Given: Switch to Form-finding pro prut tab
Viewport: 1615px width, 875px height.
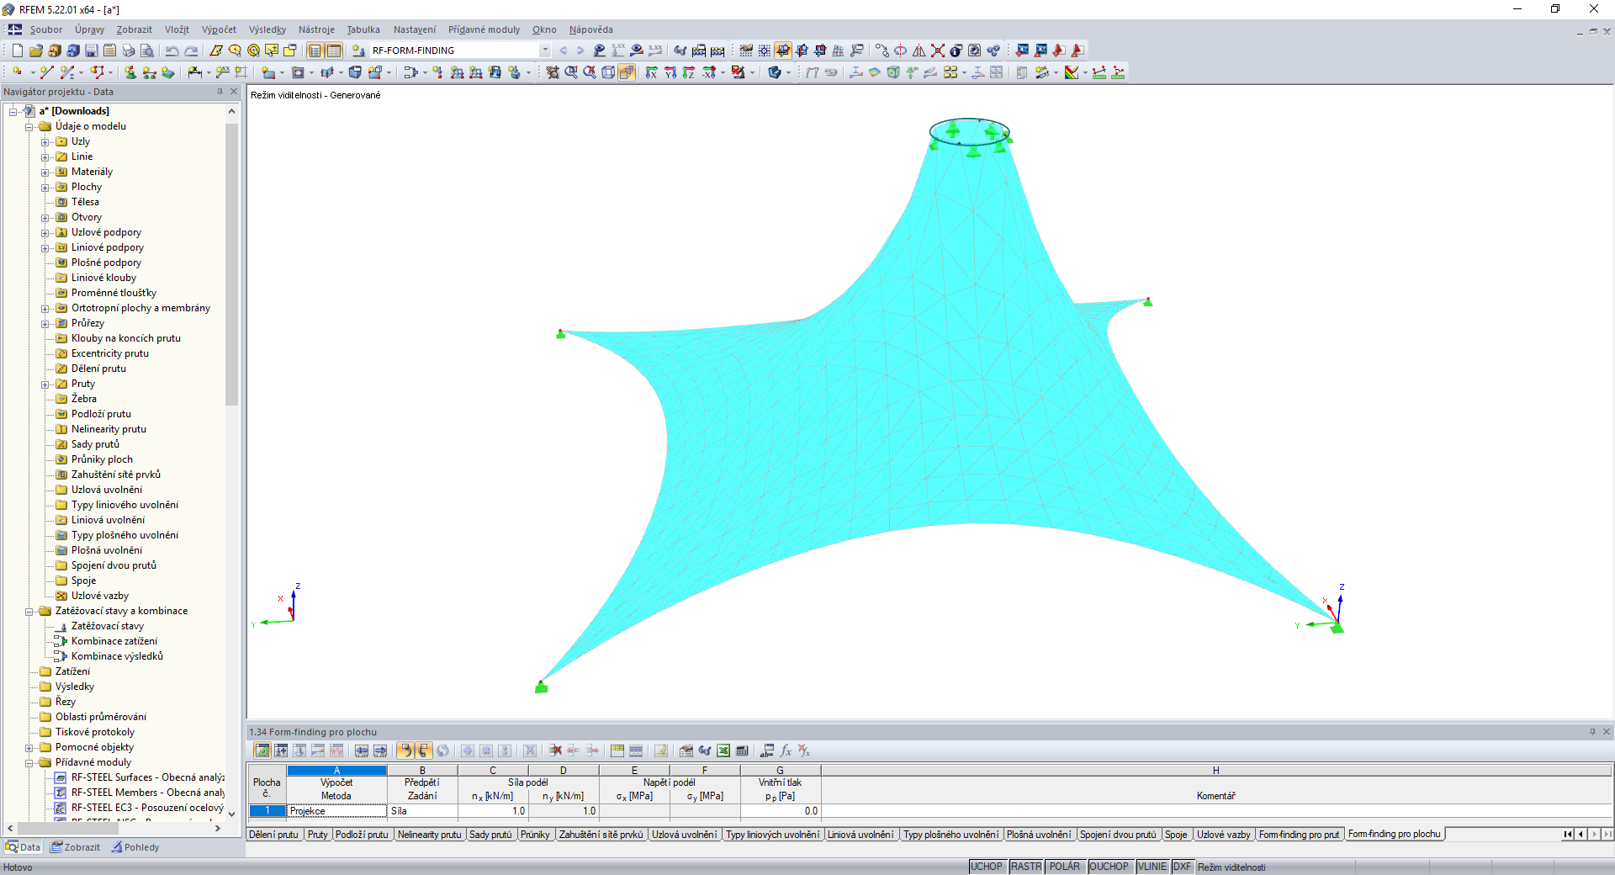Looking at the screenshot, I should 1299,835.
